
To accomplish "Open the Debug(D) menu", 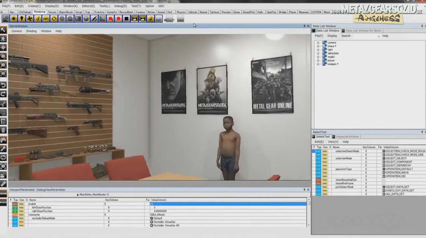I will click(121, 6).
